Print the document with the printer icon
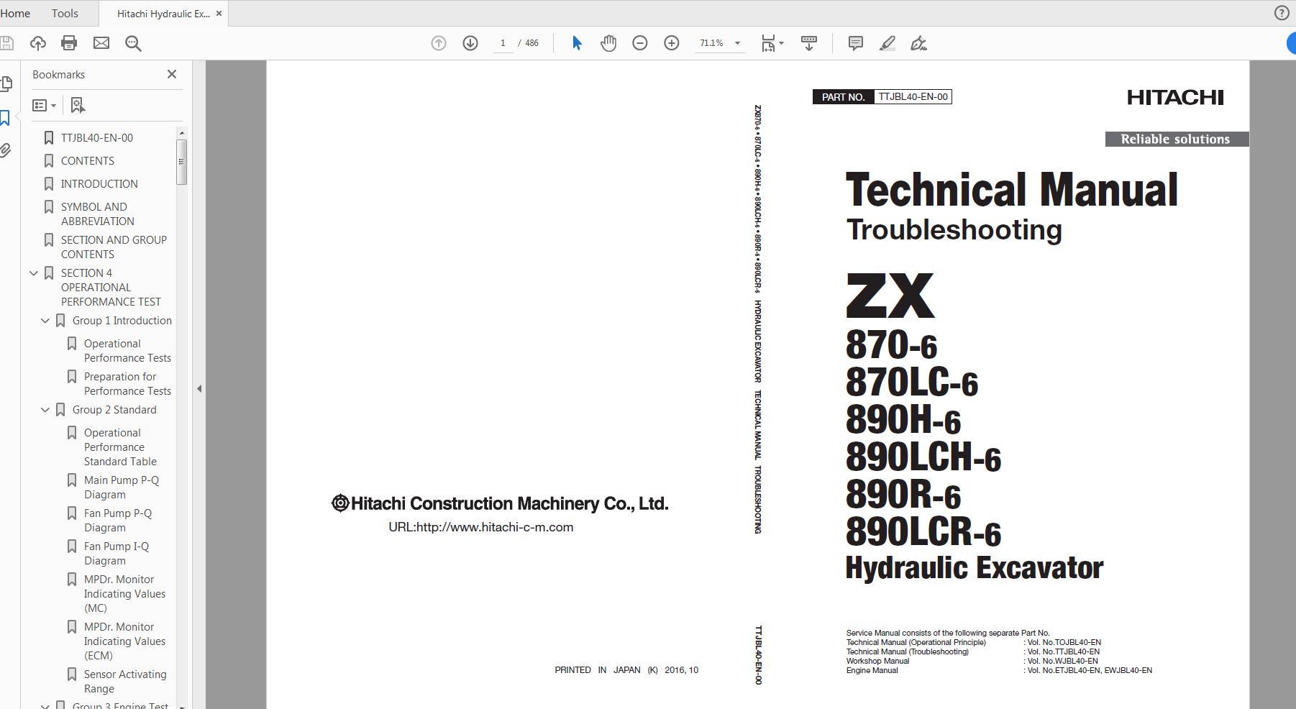This screenshot has height=709, width=1296. pos(69,43)
